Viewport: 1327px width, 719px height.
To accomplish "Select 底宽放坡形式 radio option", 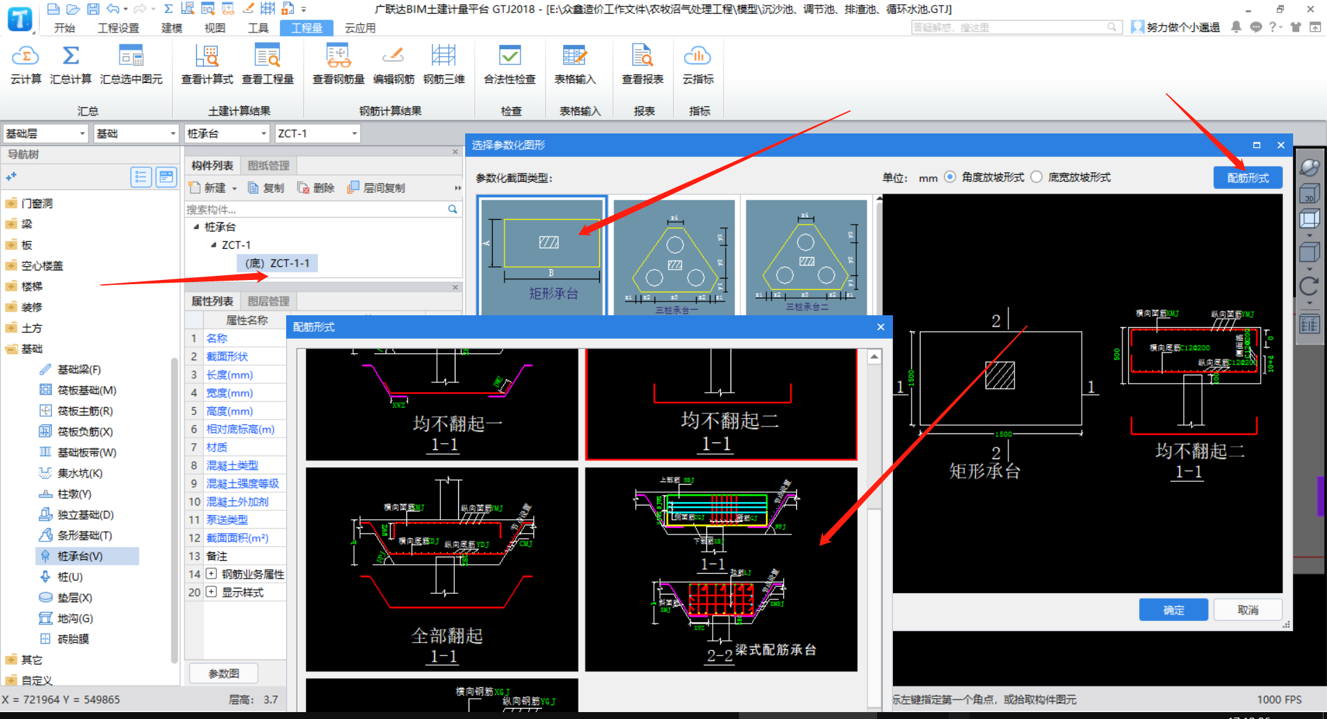I will coord(1037,177).
